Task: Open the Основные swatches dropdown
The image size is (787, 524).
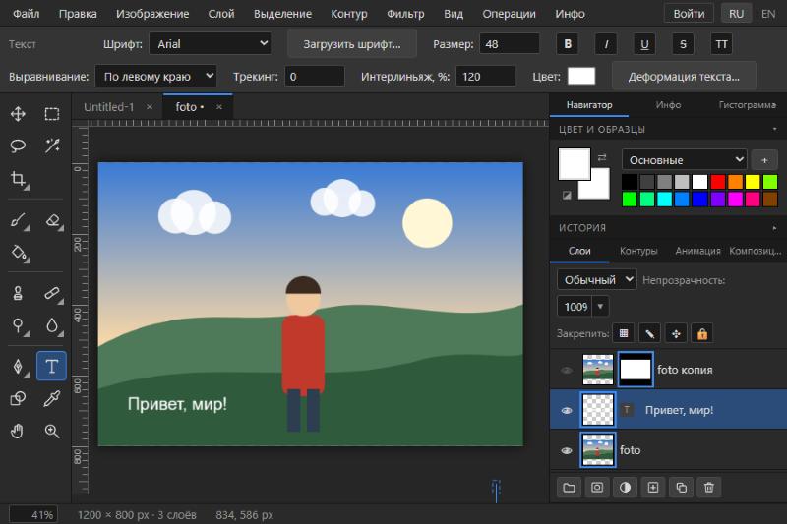Action: (684, 160)
